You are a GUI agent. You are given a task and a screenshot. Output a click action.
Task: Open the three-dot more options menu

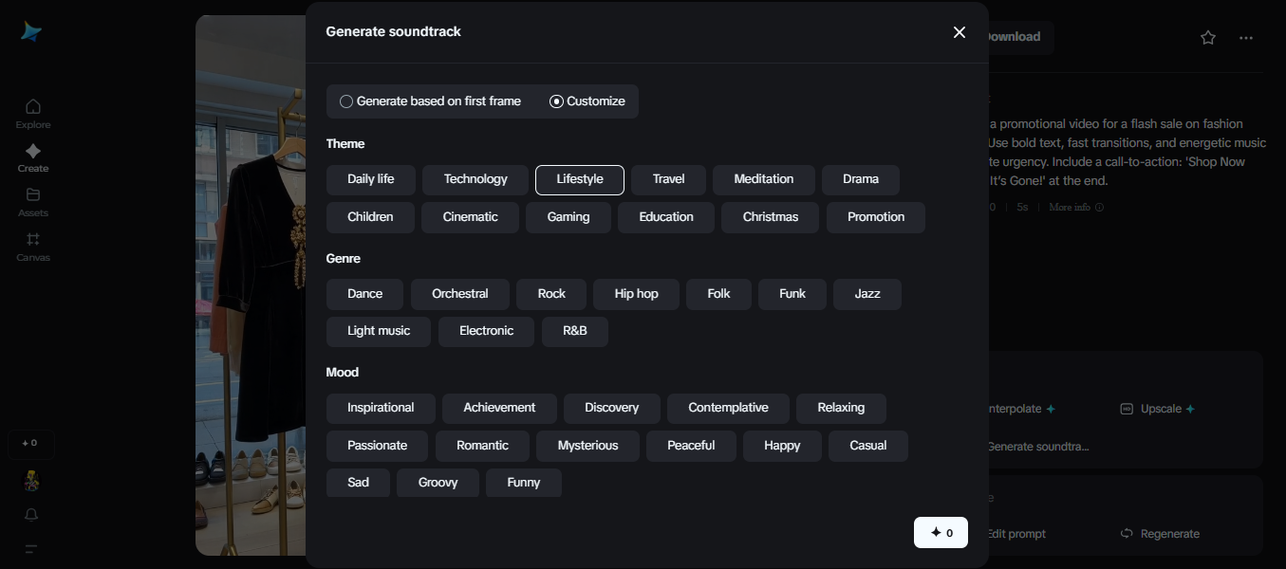(1246, 38)
